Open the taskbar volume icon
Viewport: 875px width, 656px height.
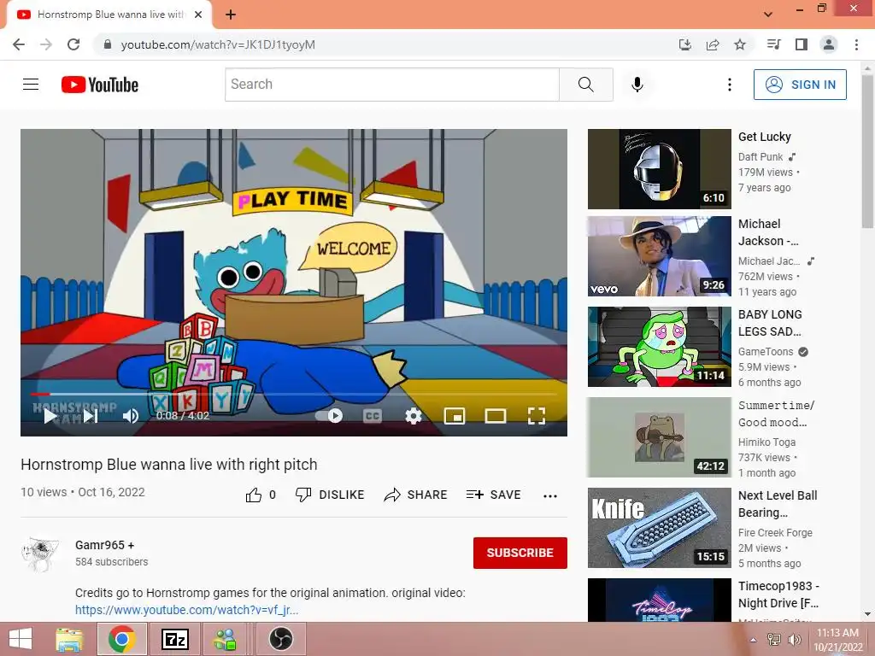coord(795,640)
